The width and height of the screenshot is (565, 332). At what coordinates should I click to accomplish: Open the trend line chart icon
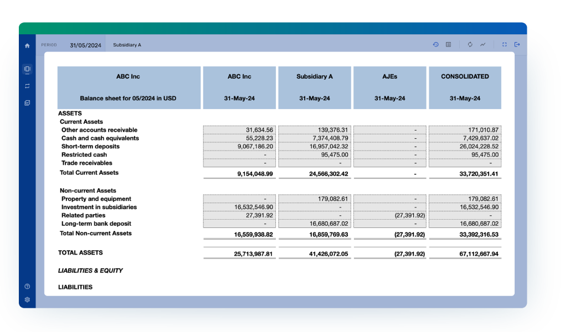[482, 45]
